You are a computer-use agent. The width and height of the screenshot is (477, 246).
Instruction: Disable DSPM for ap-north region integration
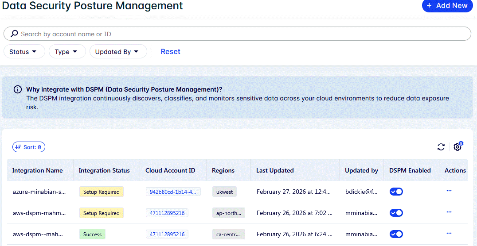click(x=396, y=213)
